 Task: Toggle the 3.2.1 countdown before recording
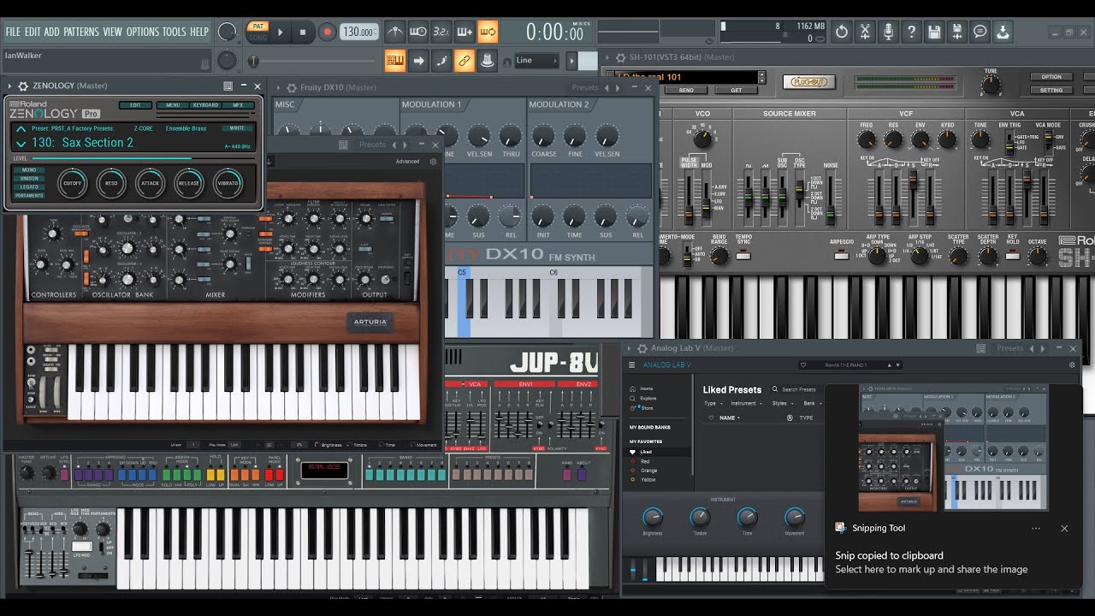(441, 33)
